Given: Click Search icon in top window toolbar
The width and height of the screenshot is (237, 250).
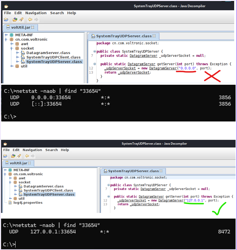Looking at the screenshot, I should (21, 19).
